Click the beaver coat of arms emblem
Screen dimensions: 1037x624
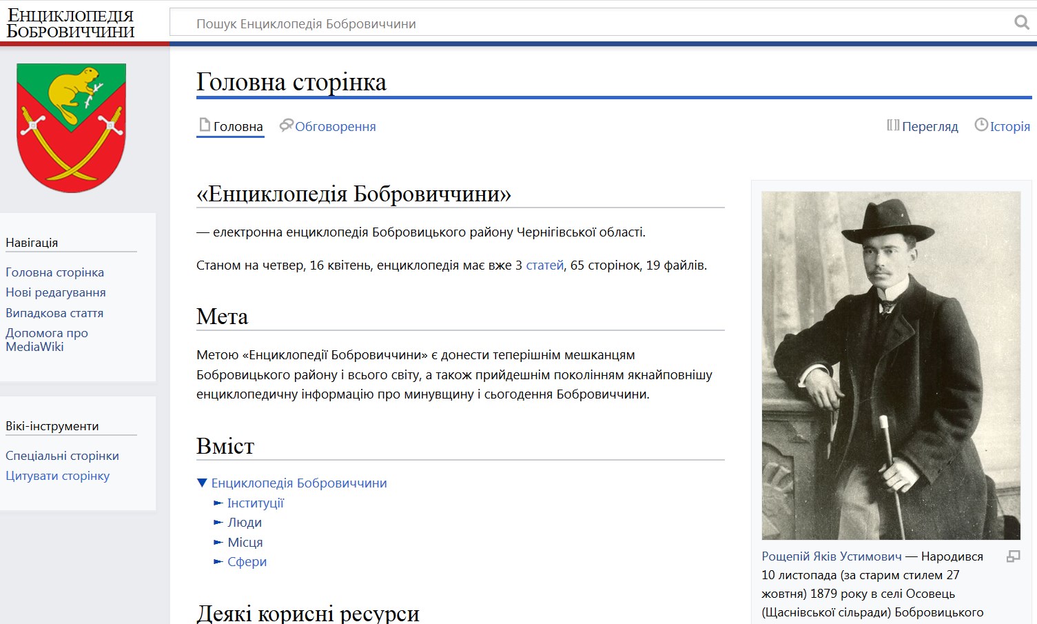point(71,127)
